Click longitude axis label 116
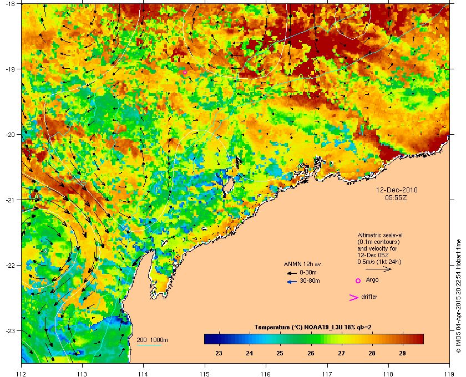The height and width of the screenshot is (377, 466). click(x=266, y=374)
